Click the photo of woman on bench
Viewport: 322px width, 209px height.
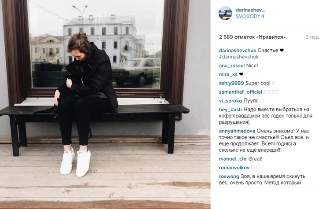[x=105, y=104]
